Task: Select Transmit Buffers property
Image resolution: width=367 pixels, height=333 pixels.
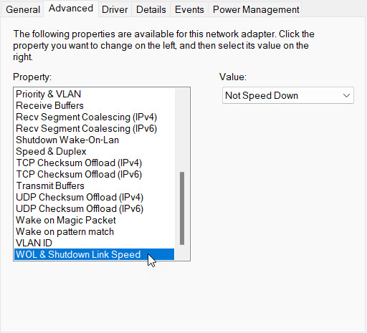Action: click(95, 185)
